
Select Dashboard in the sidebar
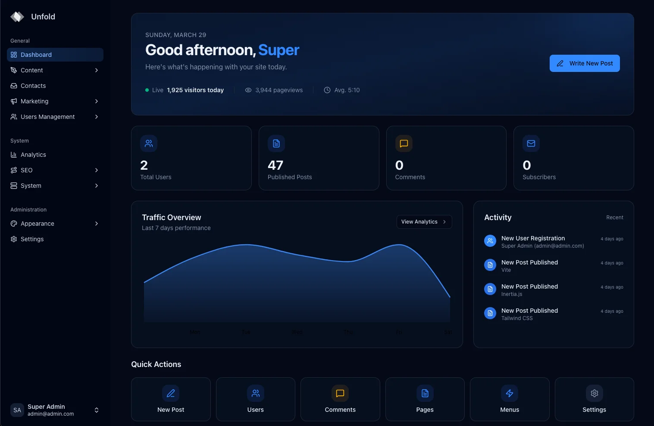click(55, 55)
